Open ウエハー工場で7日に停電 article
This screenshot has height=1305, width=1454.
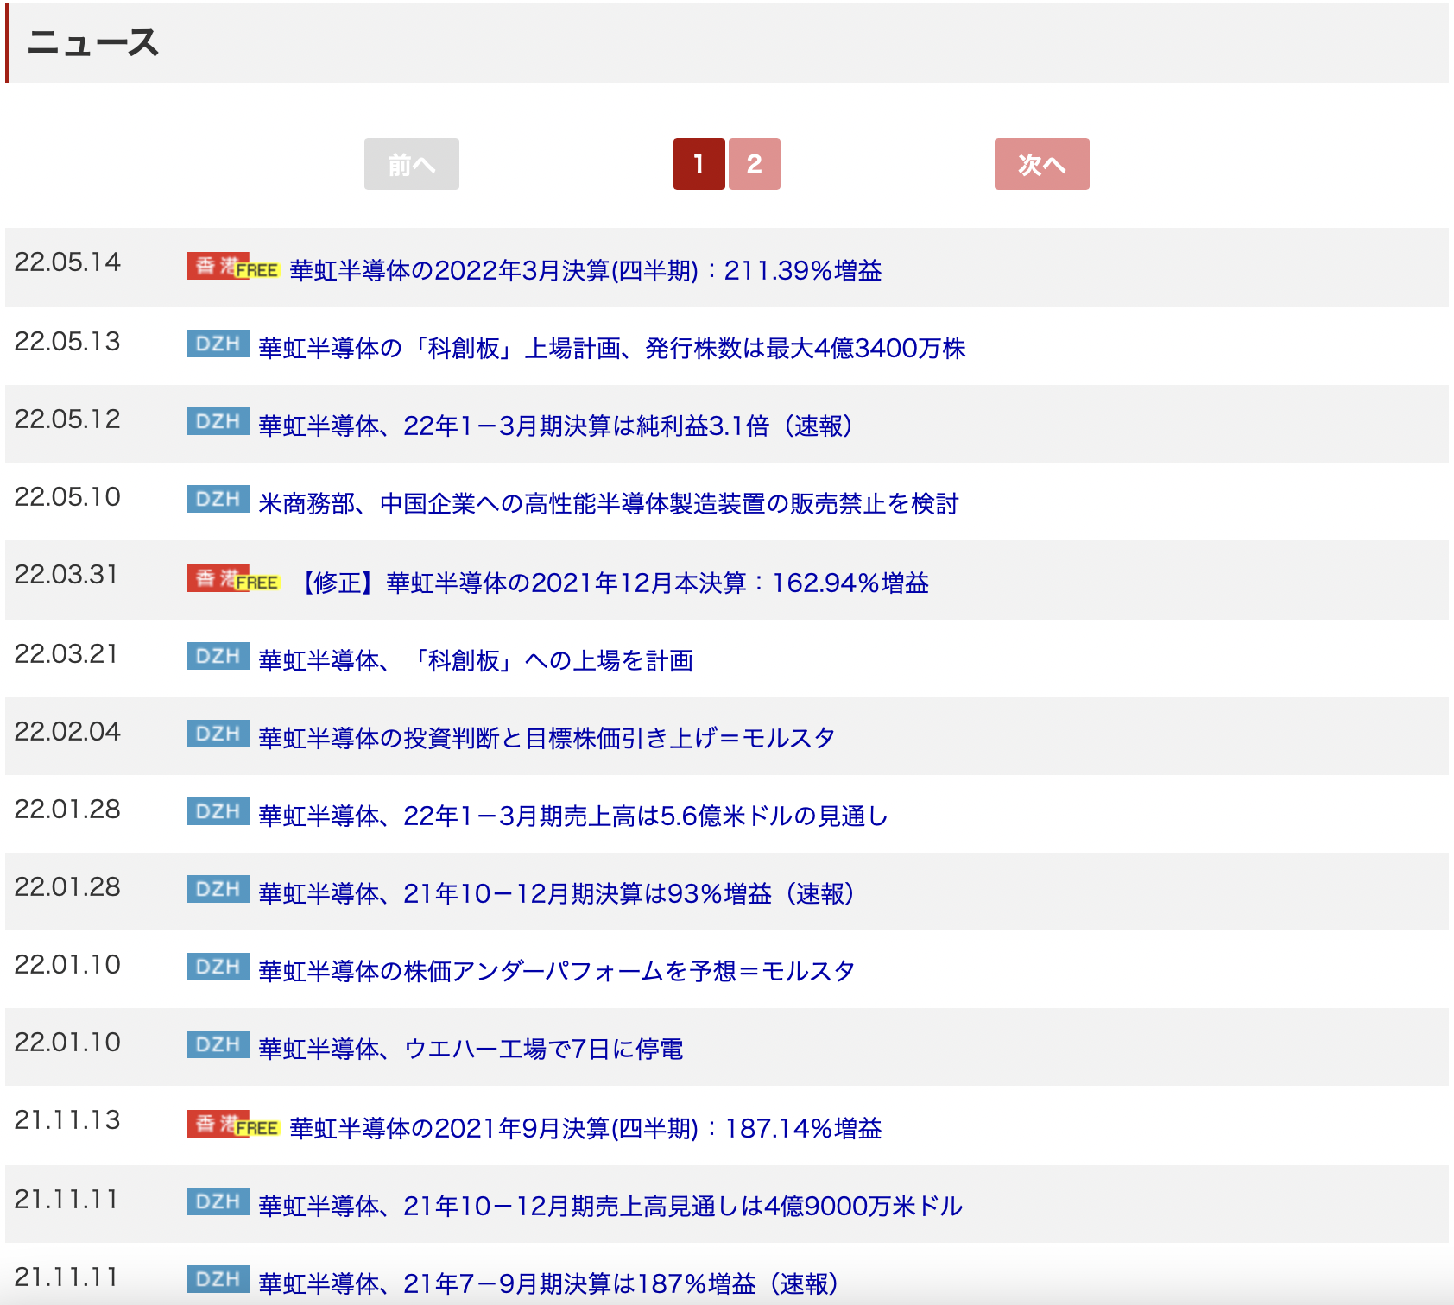coord(471,1049)
